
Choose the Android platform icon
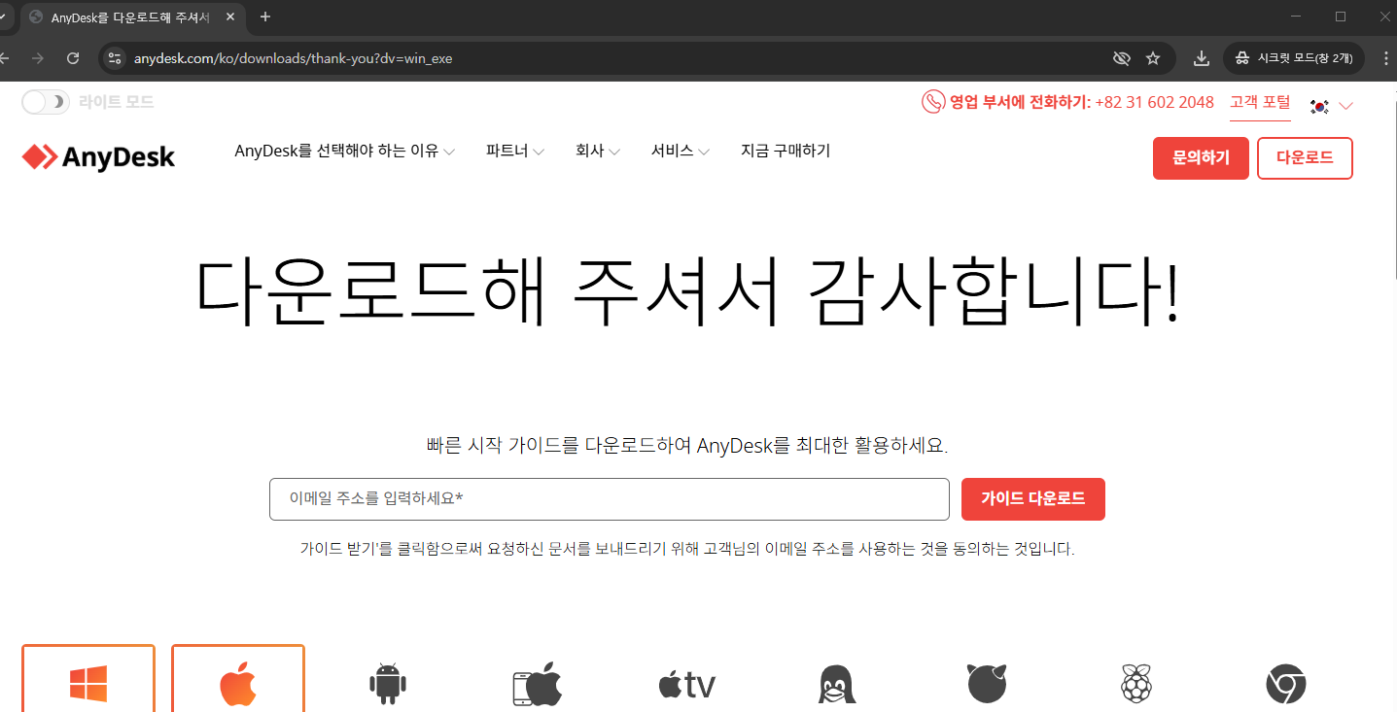(x=387, y=684)
